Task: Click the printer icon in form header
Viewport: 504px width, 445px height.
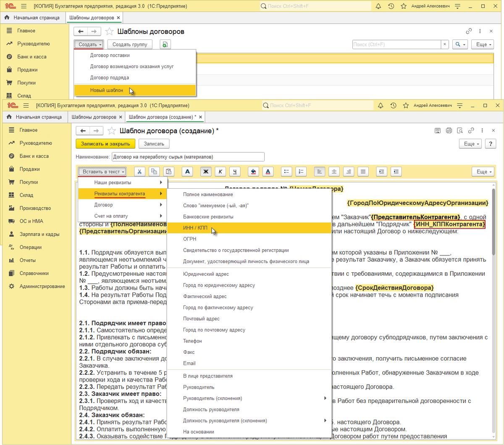Action: [x=449, y=130]
